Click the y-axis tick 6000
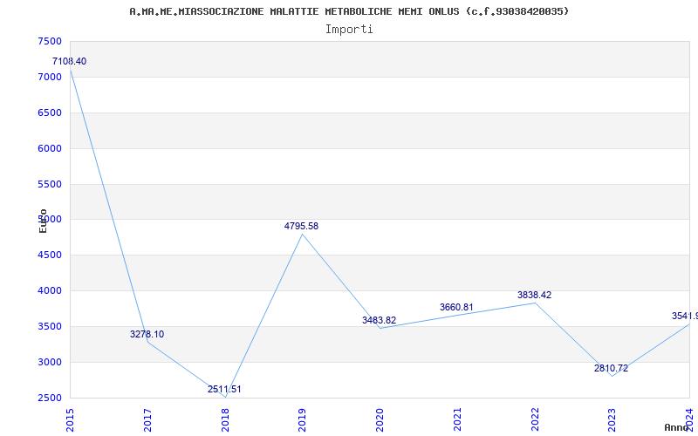The image size is (698, 436). click(50, 148)
